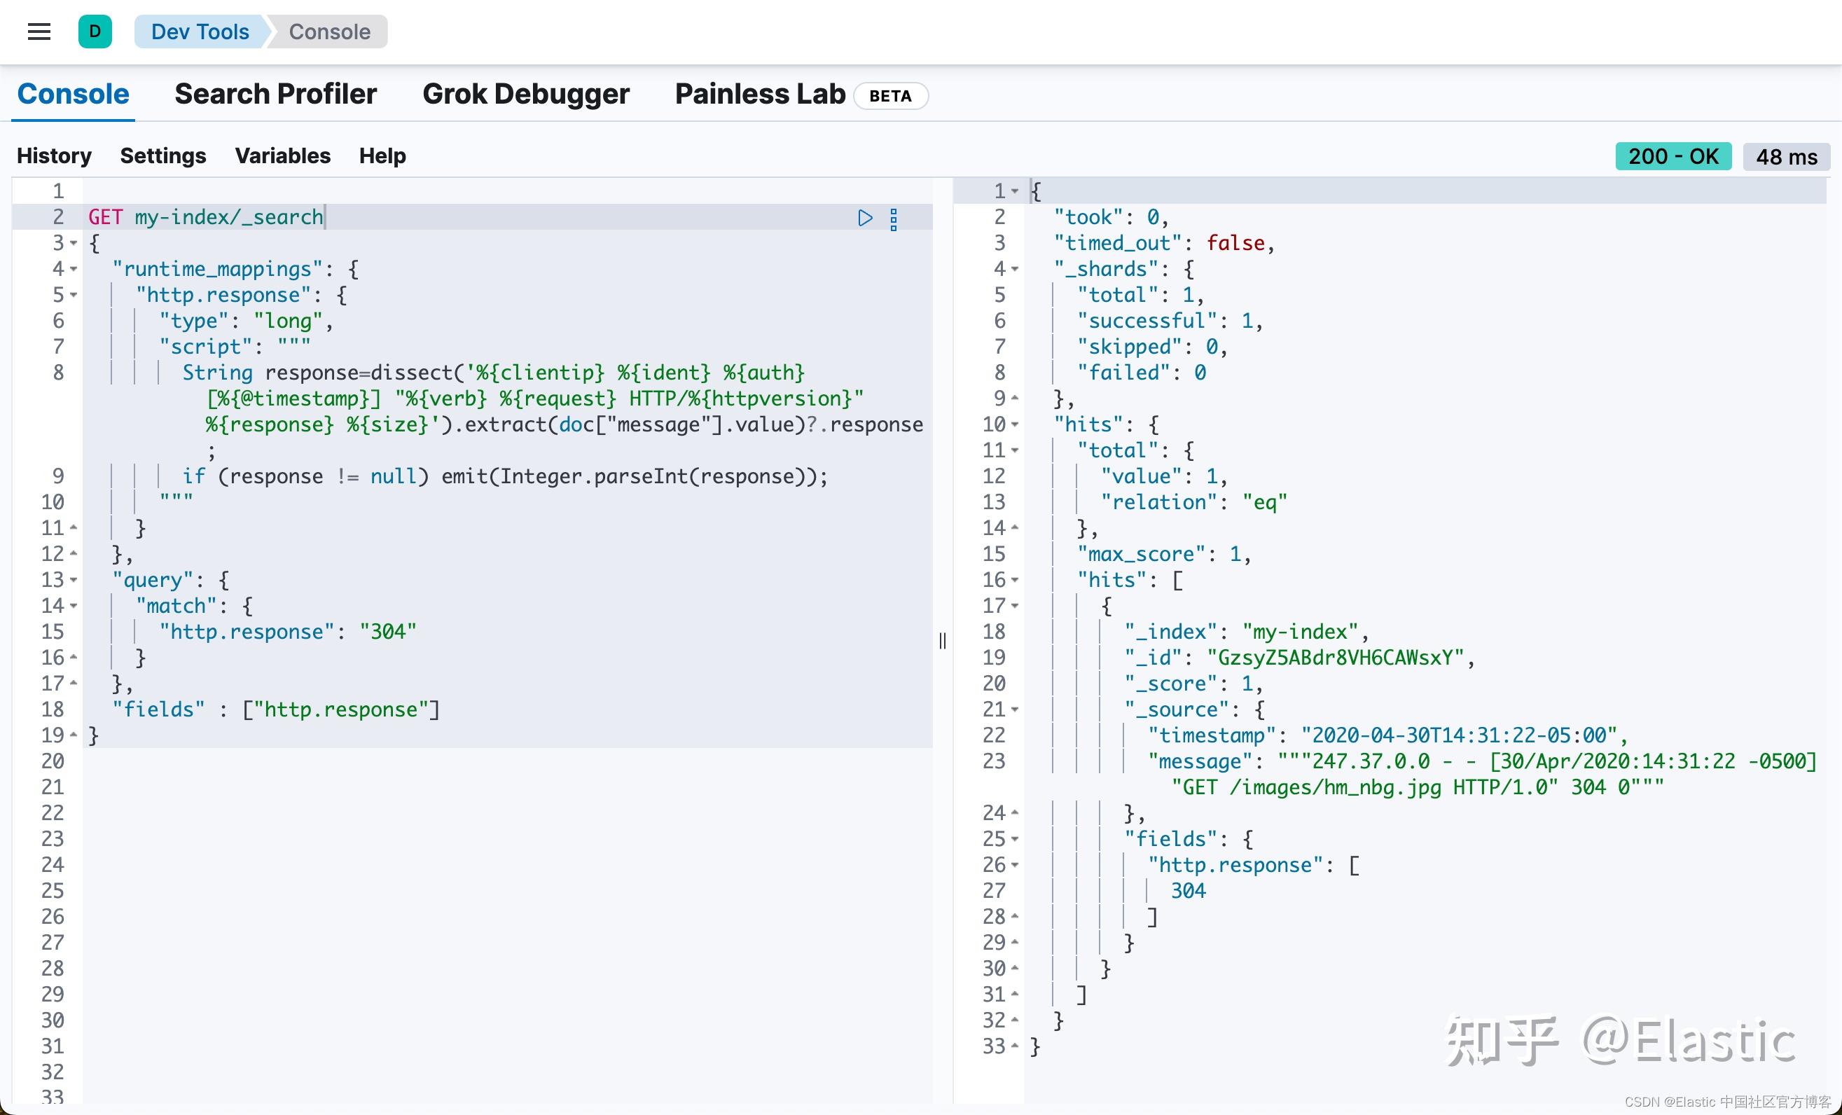This screenshot has width=1842, height=1115.
Task: Click the Dev Tools breadcrumb
Action: (x=200, y=32)
